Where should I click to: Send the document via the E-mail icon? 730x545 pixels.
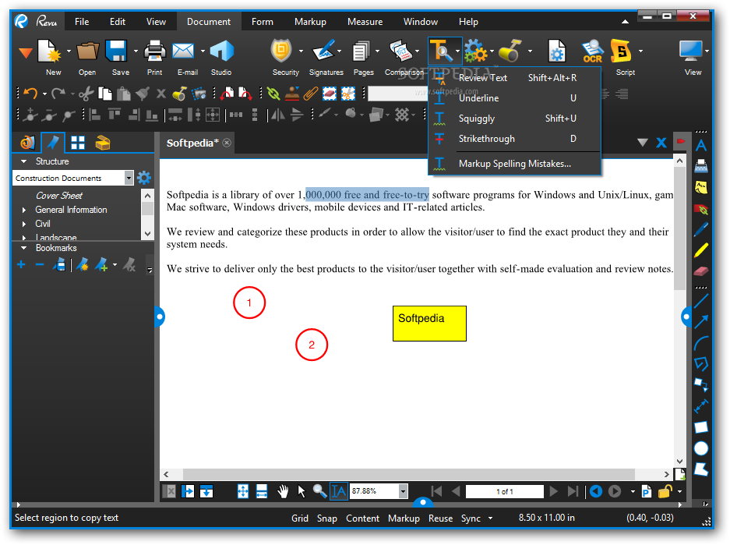(183, 51)
